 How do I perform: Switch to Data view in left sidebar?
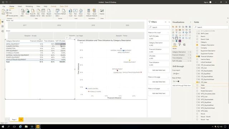pos(3,27)
